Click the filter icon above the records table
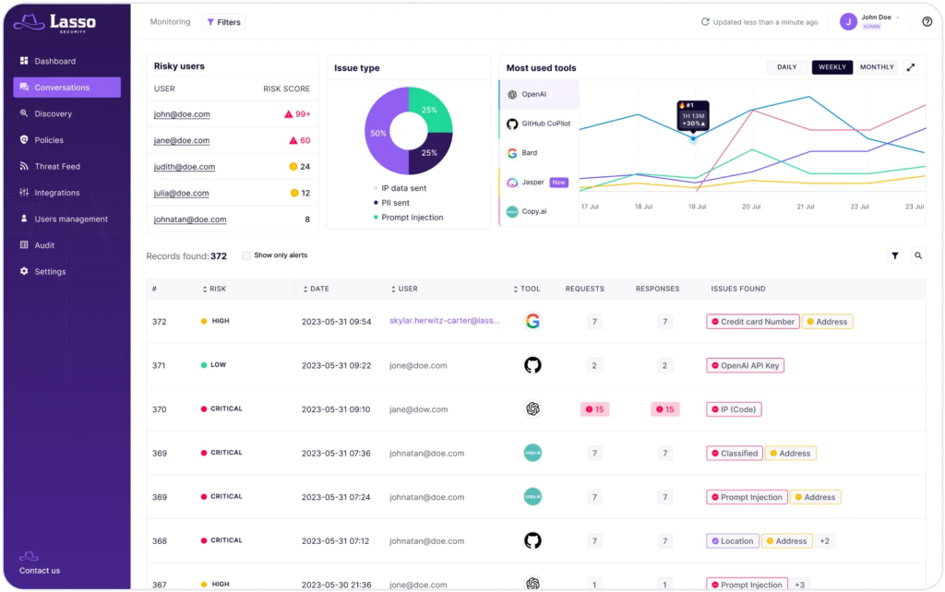 point(894,255)
